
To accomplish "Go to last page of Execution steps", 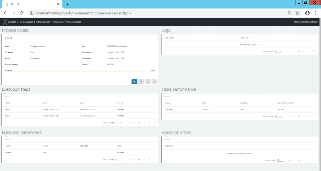I will (x=154, y=122).
